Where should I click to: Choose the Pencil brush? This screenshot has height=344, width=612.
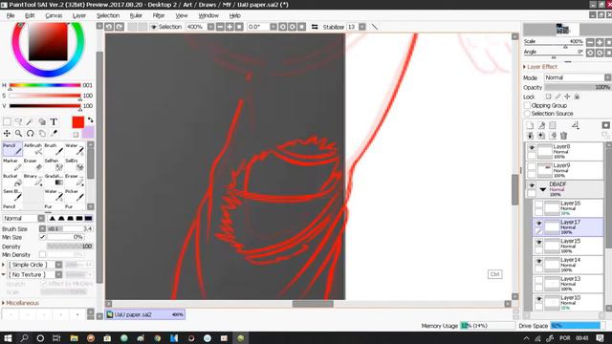(x=12, y=149)
